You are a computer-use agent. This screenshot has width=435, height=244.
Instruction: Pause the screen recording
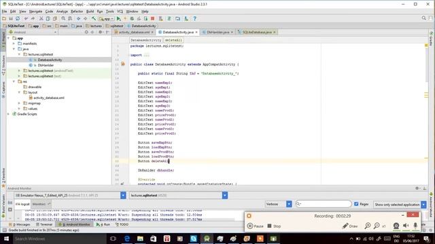click(x=256, y=226)
